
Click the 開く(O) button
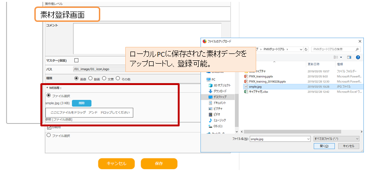324,146
